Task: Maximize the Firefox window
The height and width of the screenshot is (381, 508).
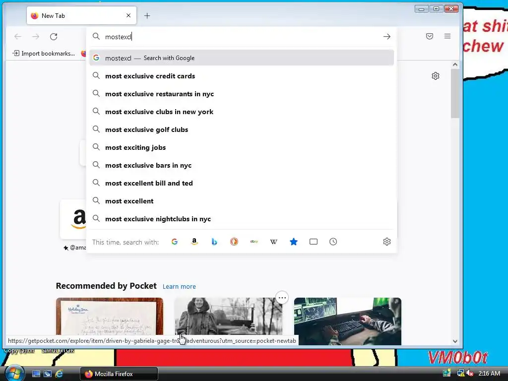Action: pos(436,9)
